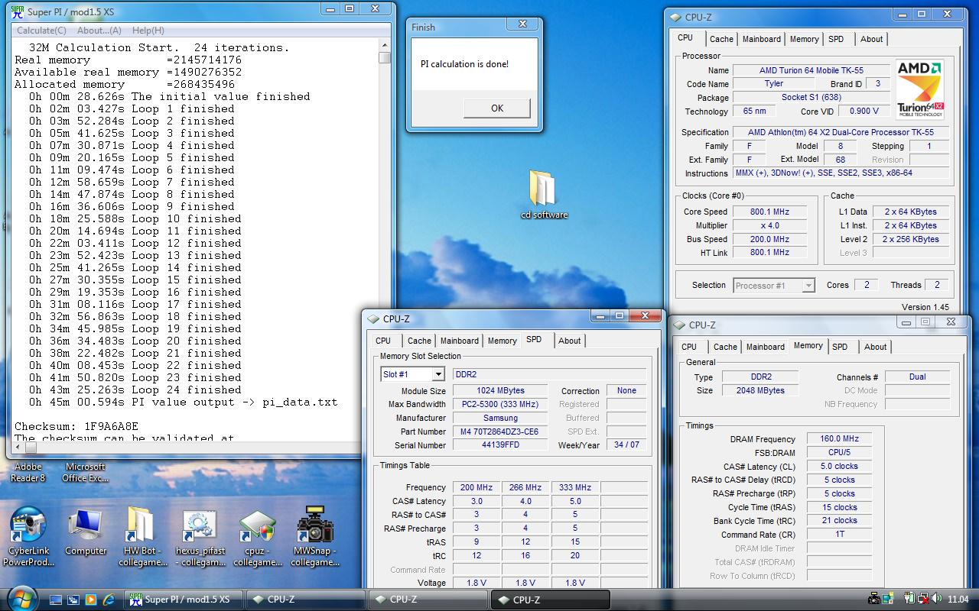Launch hexus_pifast desktop shortcut
Viewport: 979px width, 611px height.
(x=200, y=537)
